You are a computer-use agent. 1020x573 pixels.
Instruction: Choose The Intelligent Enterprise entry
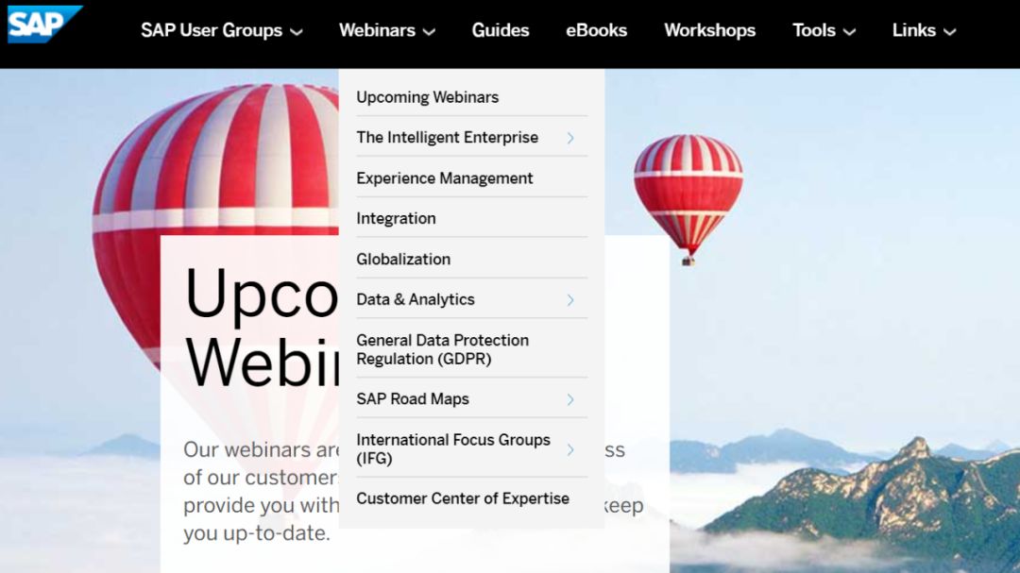[x=447, y=138]
